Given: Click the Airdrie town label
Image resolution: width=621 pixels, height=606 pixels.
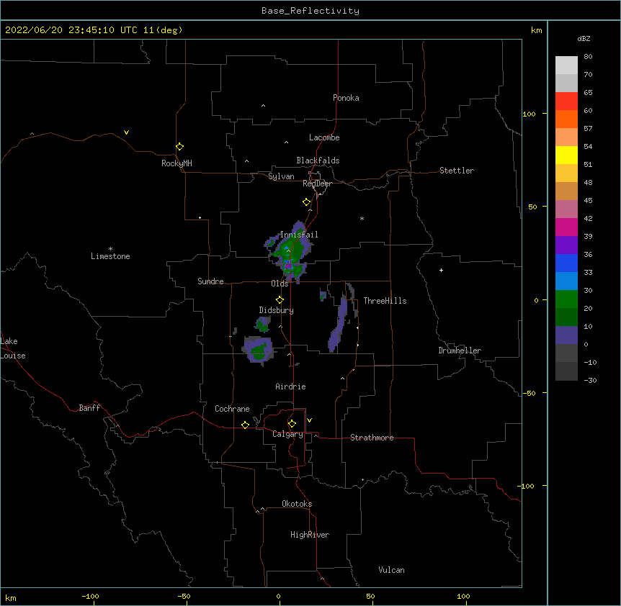Looking at the screenshot, I should [290, 386].
